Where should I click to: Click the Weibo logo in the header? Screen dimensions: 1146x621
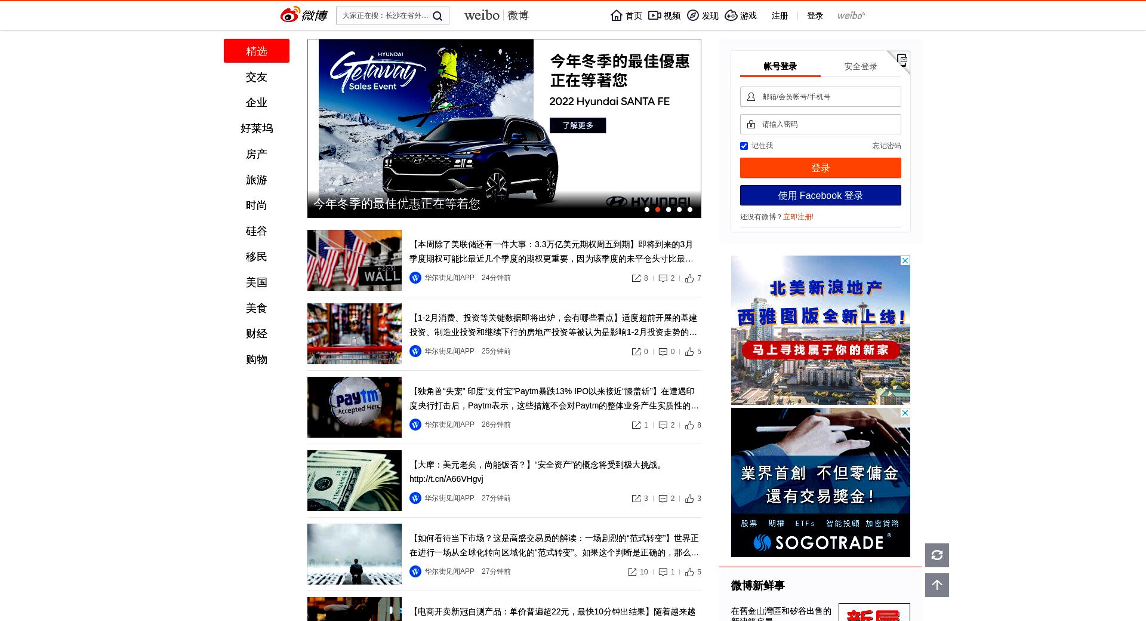[x=304, y=15]
